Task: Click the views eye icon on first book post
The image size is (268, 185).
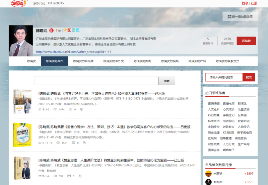Action: [x=56, y=109]
